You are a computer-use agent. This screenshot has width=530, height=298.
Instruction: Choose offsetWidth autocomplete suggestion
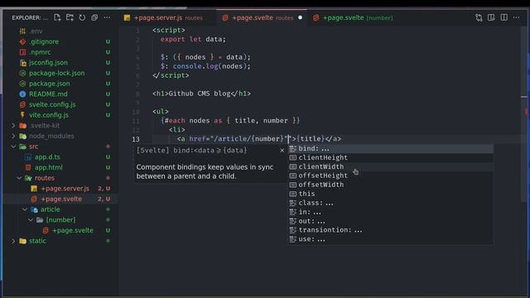(391, 185)
